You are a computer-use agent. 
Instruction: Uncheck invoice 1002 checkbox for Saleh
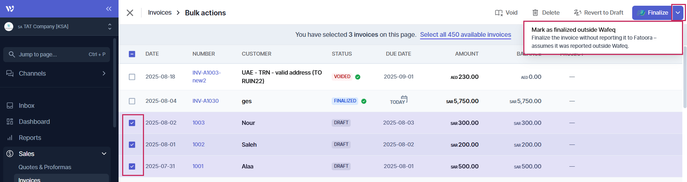click(x=132, y=145)
